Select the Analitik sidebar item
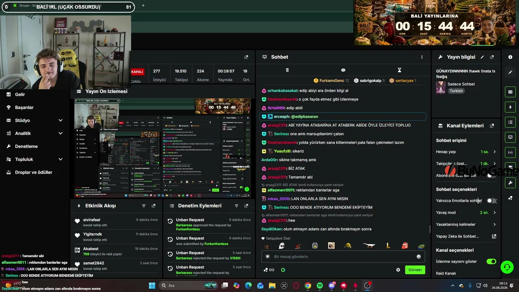Viewport: 519px width, 292px height. pos(23,133)
